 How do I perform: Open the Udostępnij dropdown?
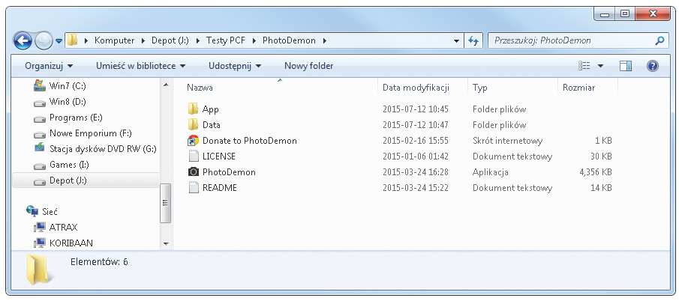235,66
